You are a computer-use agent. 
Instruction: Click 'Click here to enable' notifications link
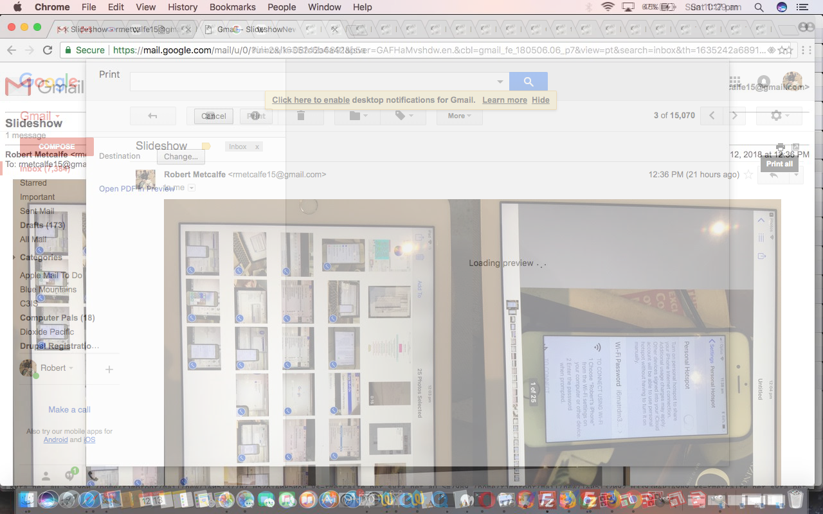click(311, 100)
